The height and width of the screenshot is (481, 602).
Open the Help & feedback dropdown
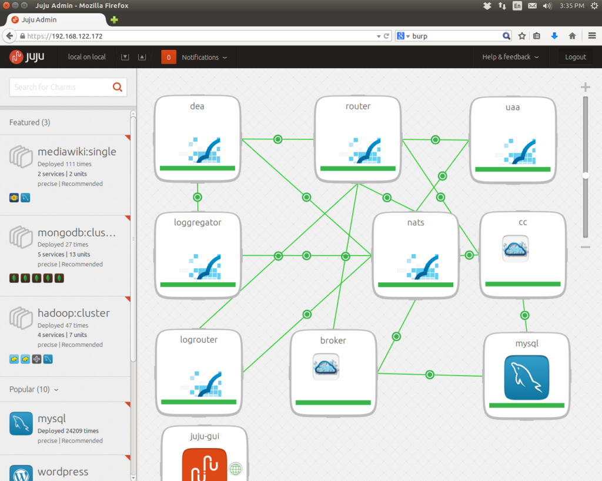511,57
